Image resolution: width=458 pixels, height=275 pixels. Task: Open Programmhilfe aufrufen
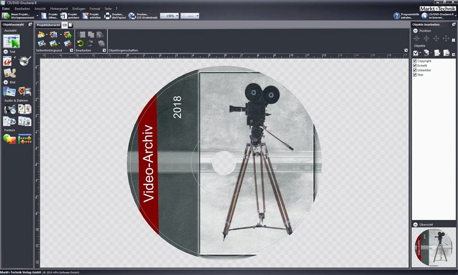pyautogui.click(x=406, y=16)
